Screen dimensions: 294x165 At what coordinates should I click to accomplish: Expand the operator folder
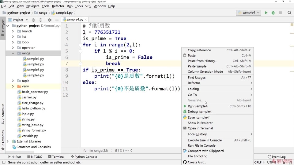(13, 48)
